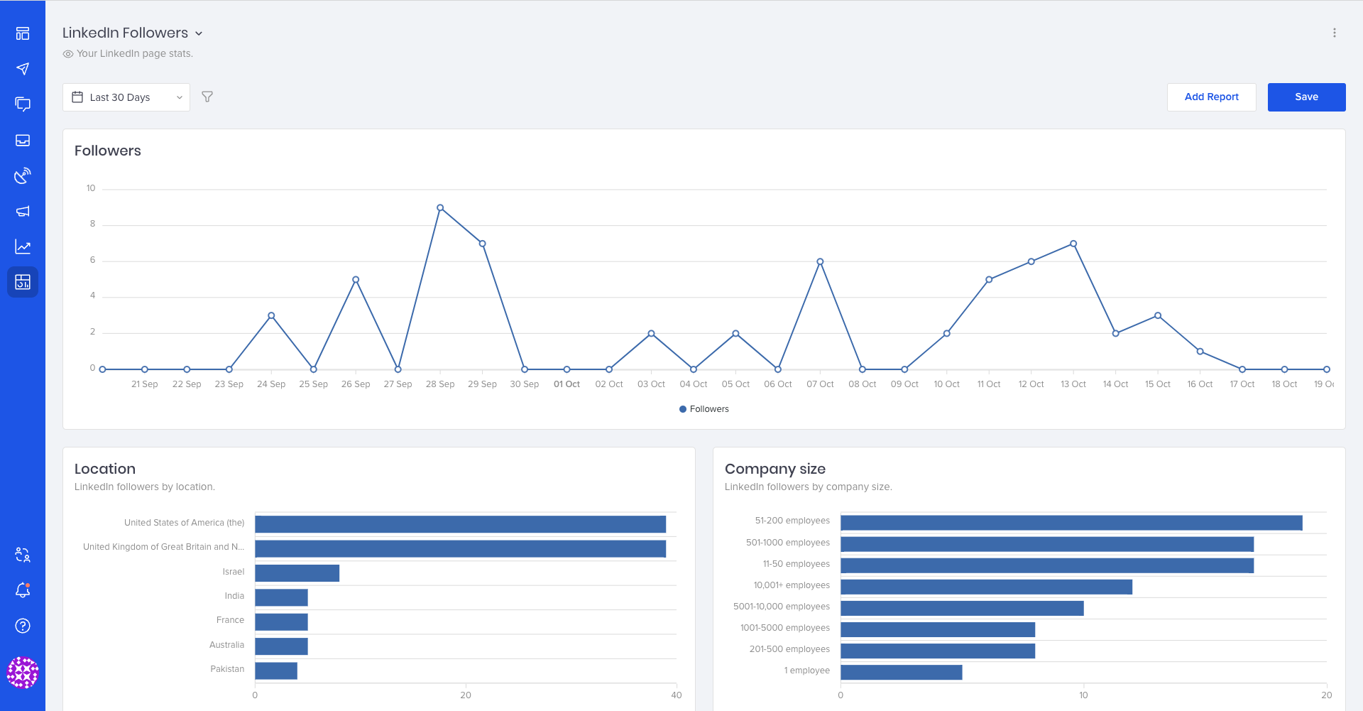Select the highlighted reports icon in sidebar

pos(23,282)
